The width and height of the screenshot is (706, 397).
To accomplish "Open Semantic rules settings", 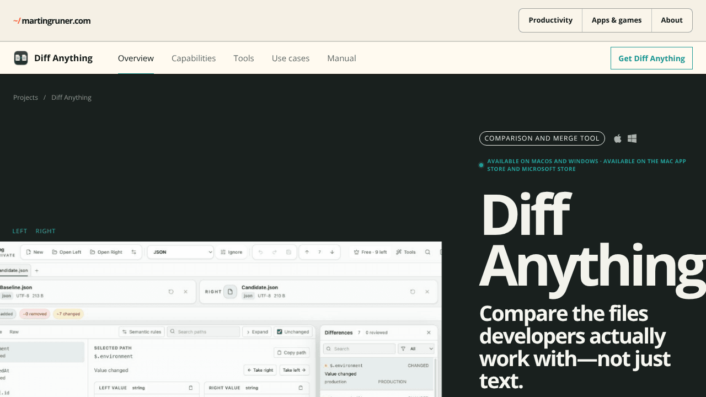I will point(142,332).
